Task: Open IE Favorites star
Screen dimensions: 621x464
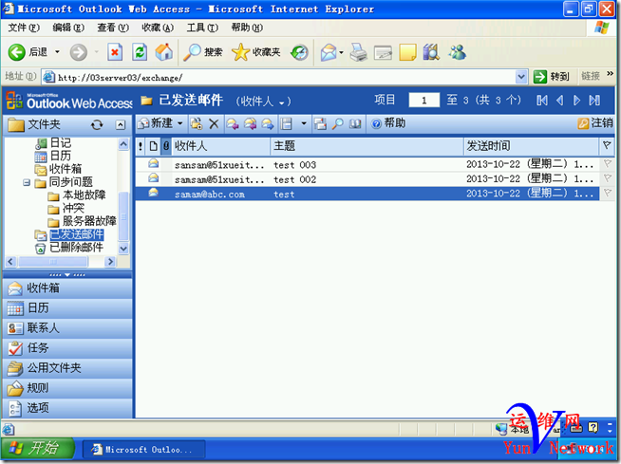Action: 256,52
